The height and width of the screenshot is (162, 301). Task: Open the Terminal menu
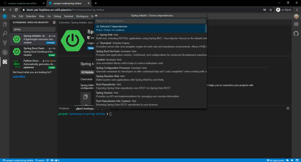click(68, 16)
